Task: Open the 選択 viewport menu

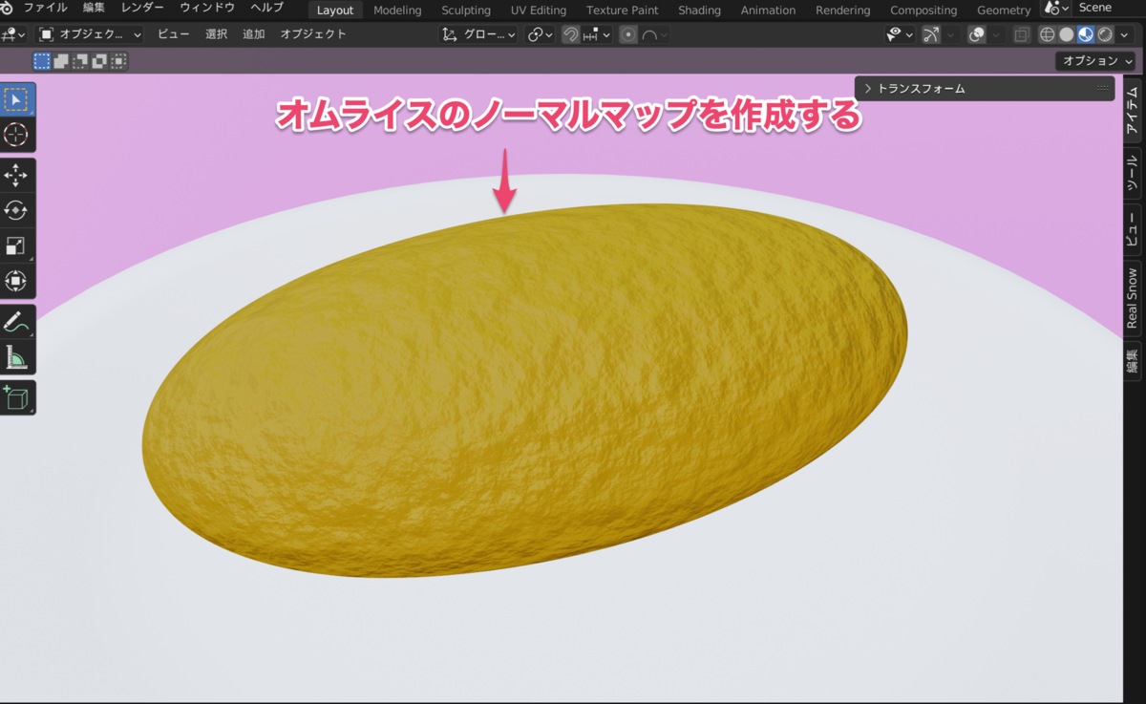Action: [216, 34]
